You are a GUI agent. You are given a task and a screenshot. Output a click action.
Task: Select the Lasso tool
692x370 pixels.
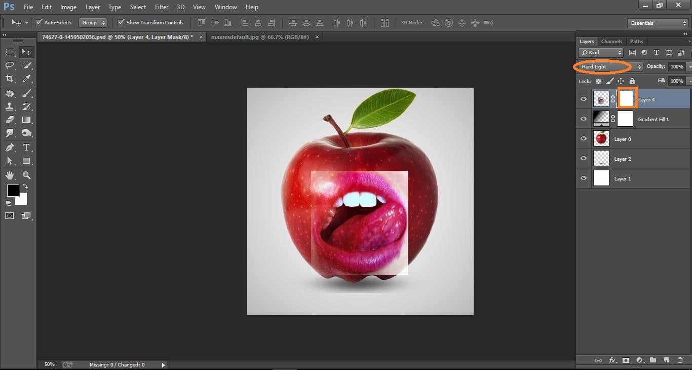click(x=9, y=65)
